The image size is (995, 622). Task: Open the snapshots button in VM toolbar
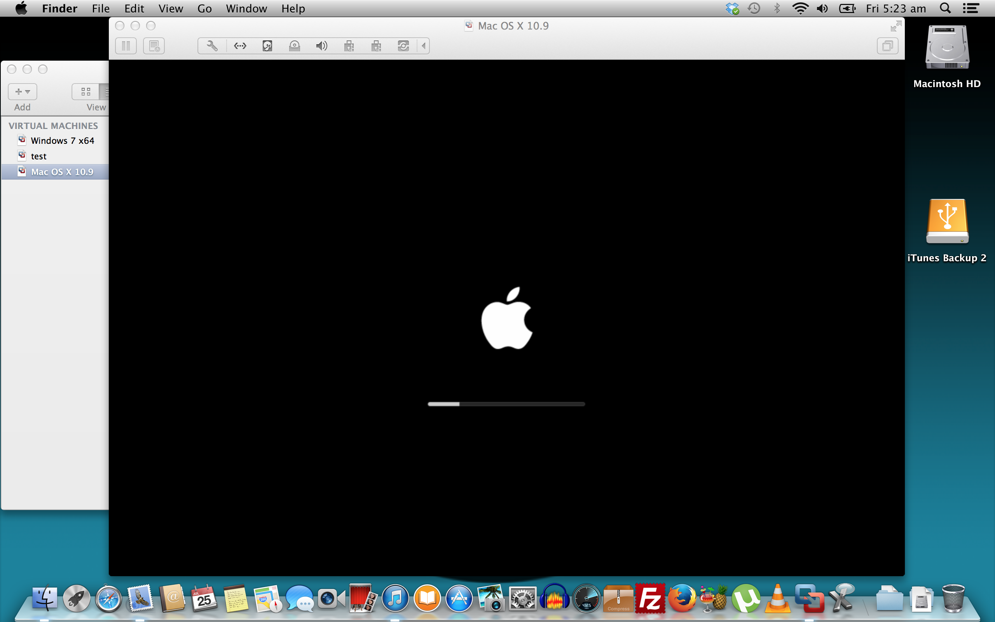[x=154, y=45]
